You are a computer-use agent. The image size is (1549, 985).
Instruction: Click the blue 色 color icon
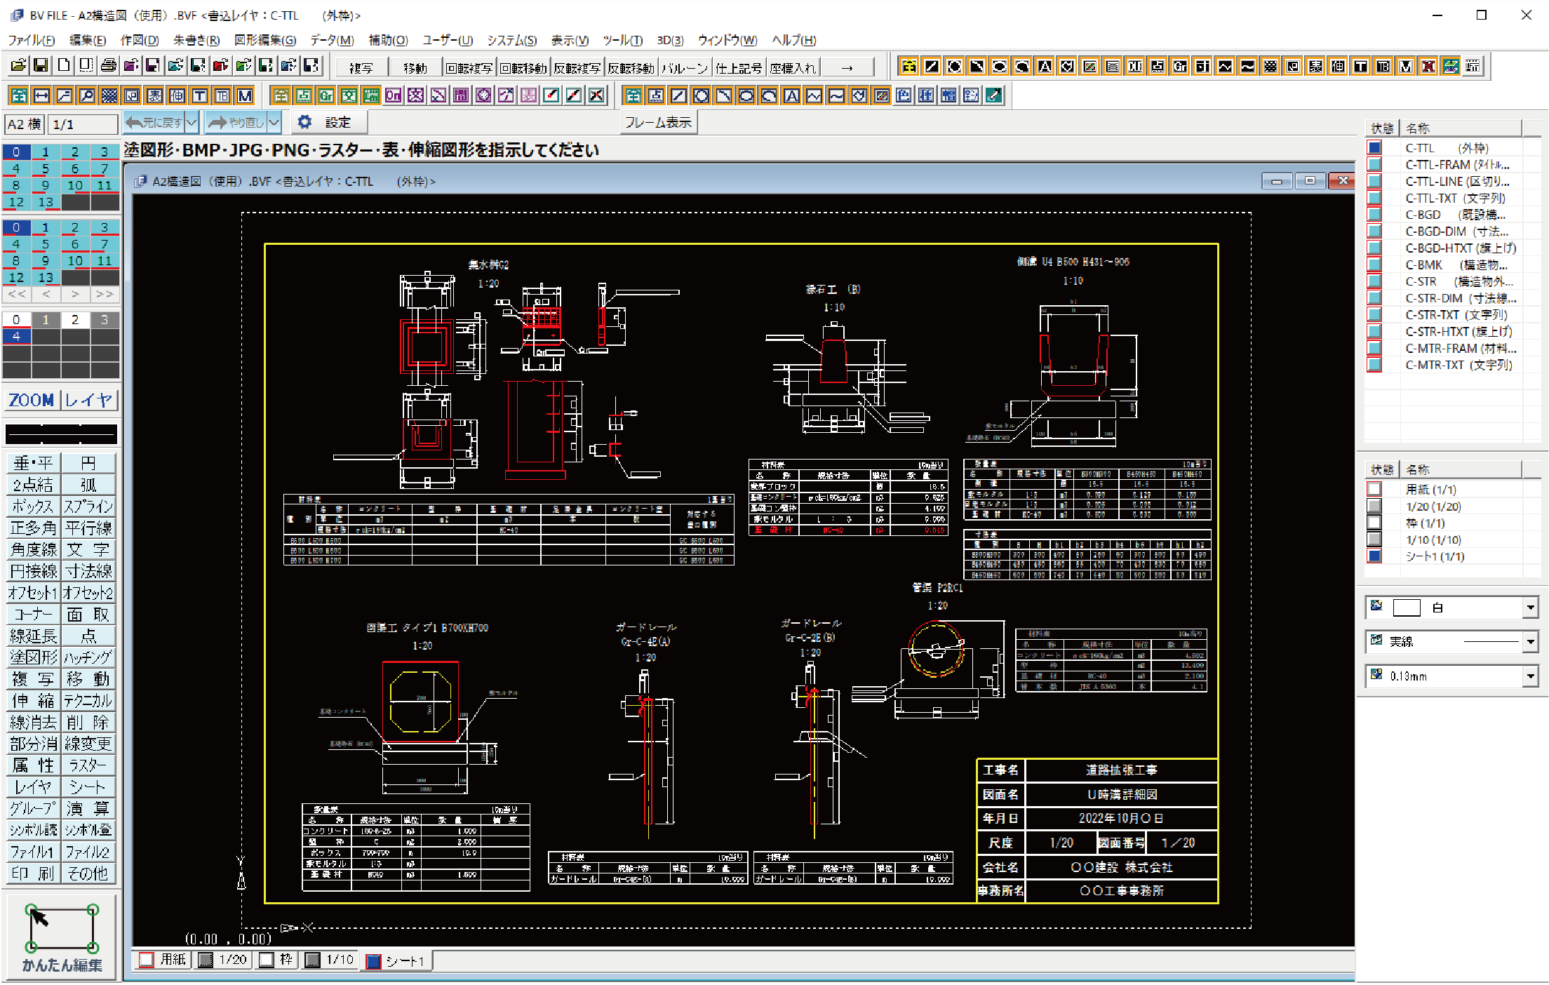click(904, 95)
